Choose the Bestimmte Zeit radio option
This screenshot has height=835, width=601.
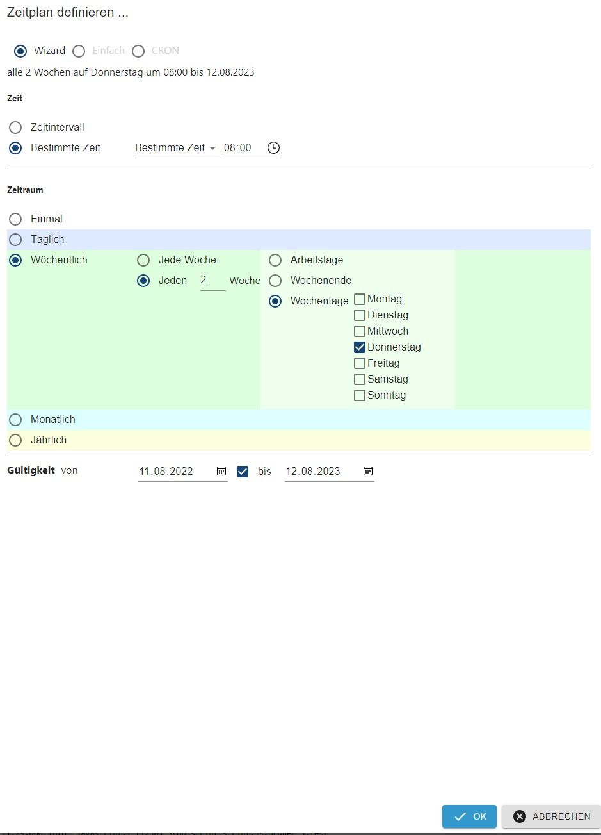(x=15, y=148)
